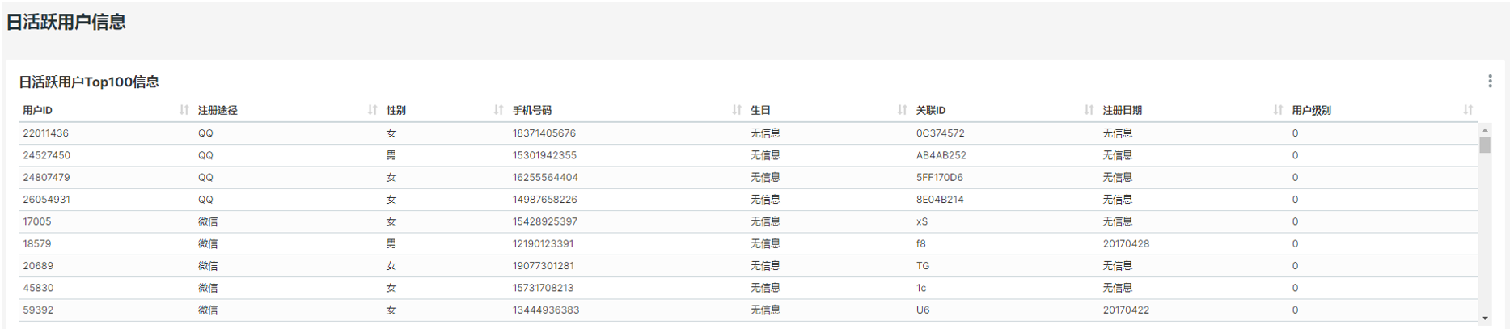Sort table by 生日 sort icon

pyautogui.click(x=902, y=110)
